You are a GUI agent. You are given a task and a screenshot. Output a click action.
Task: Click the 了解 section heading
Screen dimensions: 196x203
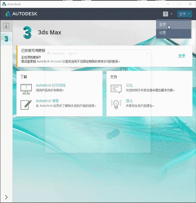click(x=24, y=77)
